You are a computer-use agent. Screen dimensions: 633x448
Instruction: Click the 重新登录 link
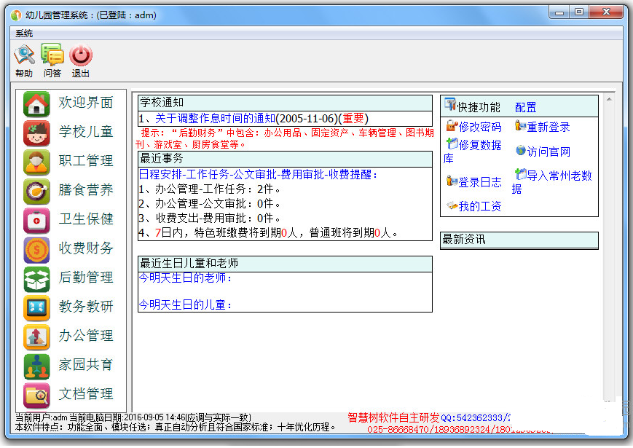tap(549, 127)
